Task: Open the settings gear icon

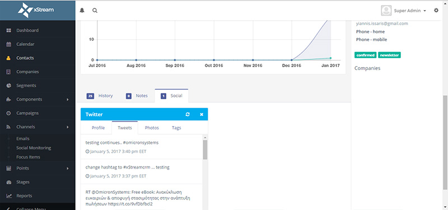Action: pyautogui.click(x=436, y=10)
